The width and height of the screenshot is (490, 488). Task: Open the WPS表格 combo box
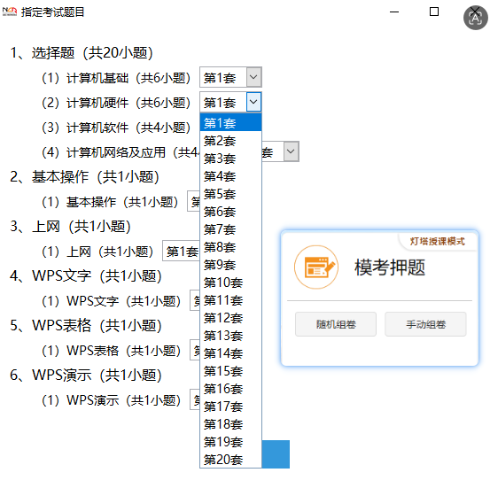(195, 350)
